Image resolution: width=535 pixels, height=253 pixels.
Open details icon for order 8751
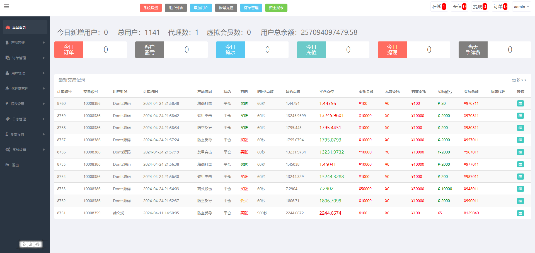click(520, 213)
